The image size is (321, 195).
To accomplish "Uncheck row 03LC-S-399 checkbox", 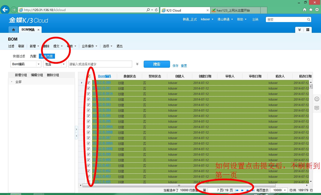I will coord(89,154).
